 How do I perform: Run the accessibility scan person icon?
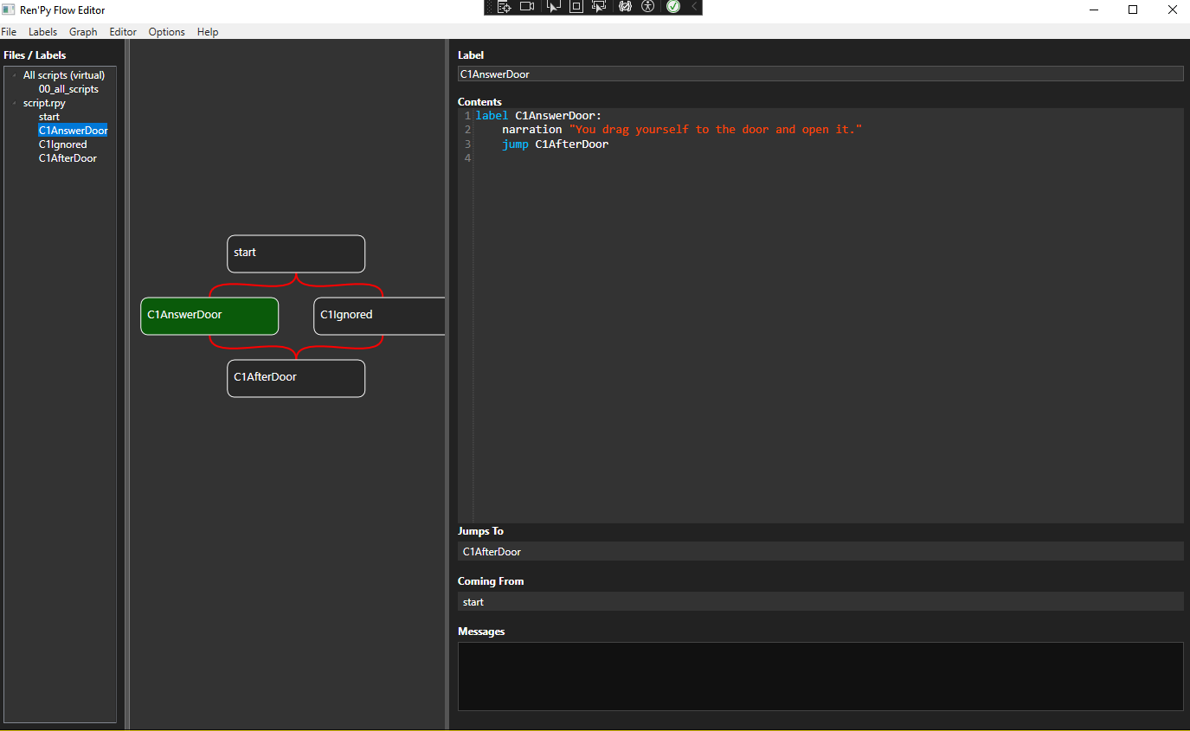(x=648, y=7)
